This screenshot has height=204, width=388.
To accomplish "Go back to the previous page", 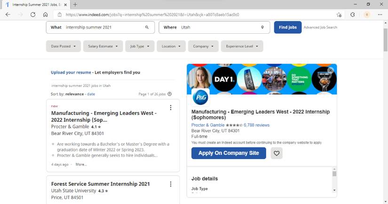I will tap(8, 15).
